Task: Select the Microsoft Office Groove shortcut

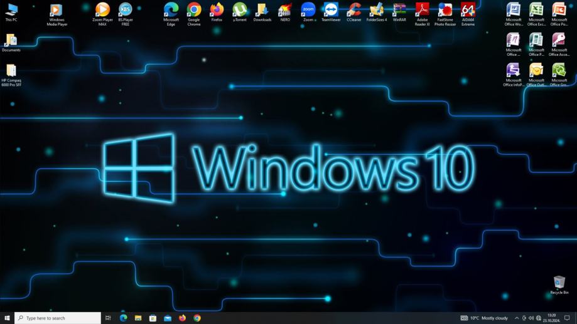Action: click(559, 75)
